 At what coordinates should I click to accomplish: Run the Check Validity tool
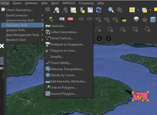click(69, 63)
